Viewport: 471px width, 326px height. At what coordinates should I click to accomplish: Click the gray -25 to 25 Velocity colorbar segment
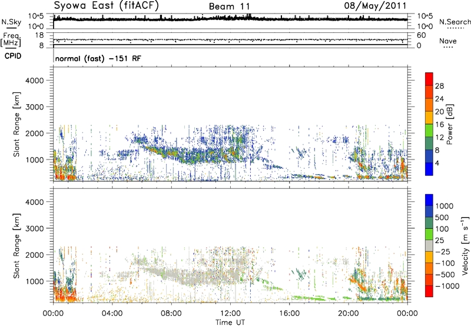click(429, 245)
